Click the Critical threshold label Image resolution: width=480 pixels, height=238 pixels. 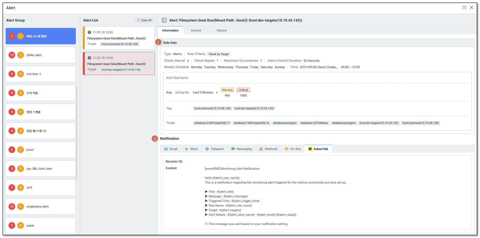click(243, 90)
